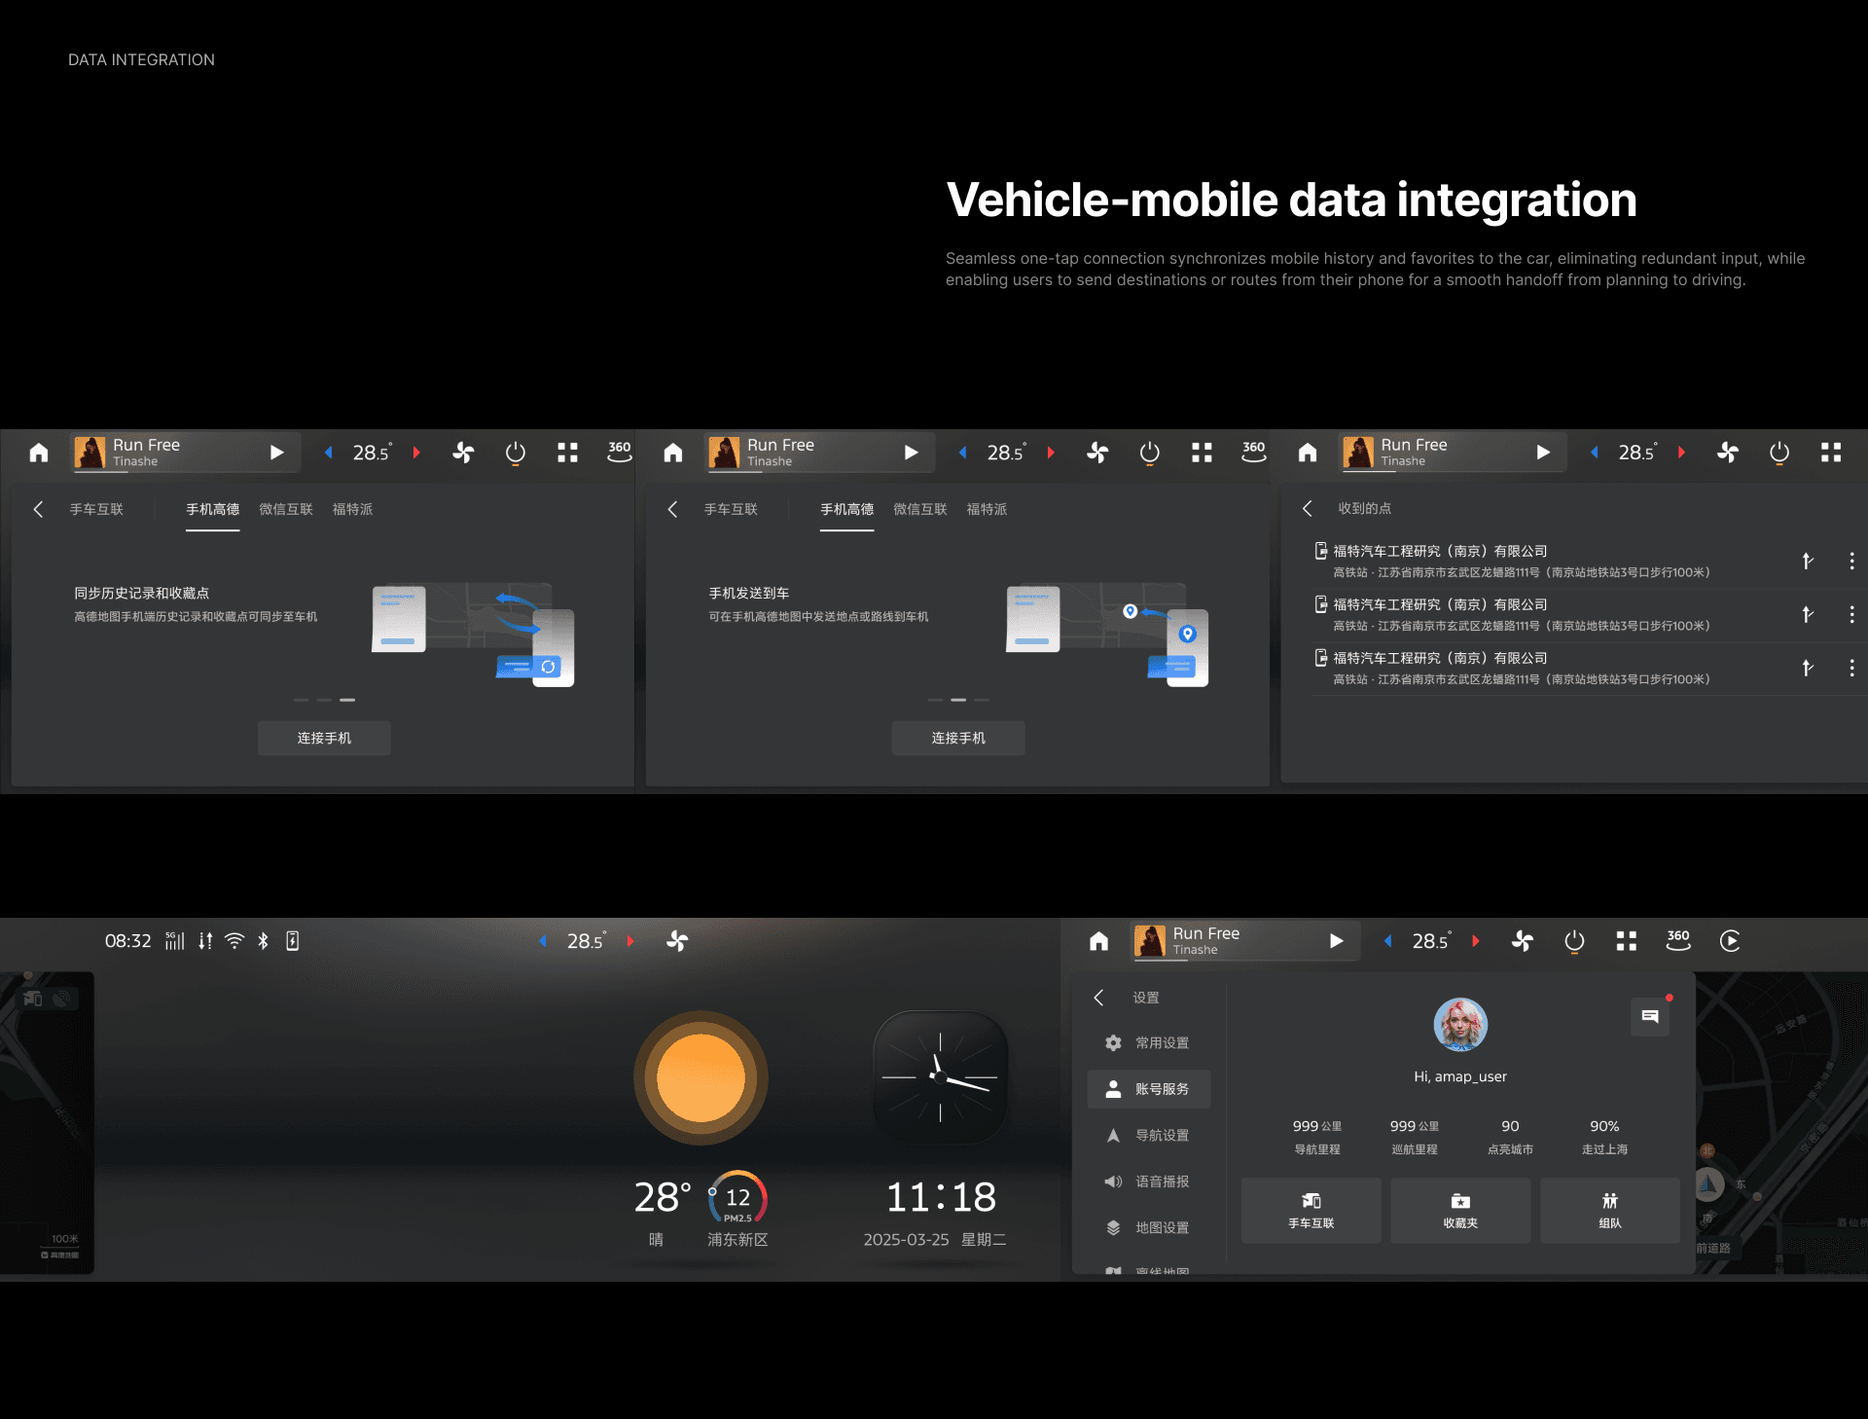
Task: Open three-dot menu of first received location
Action: click(x=1850, y=561)
